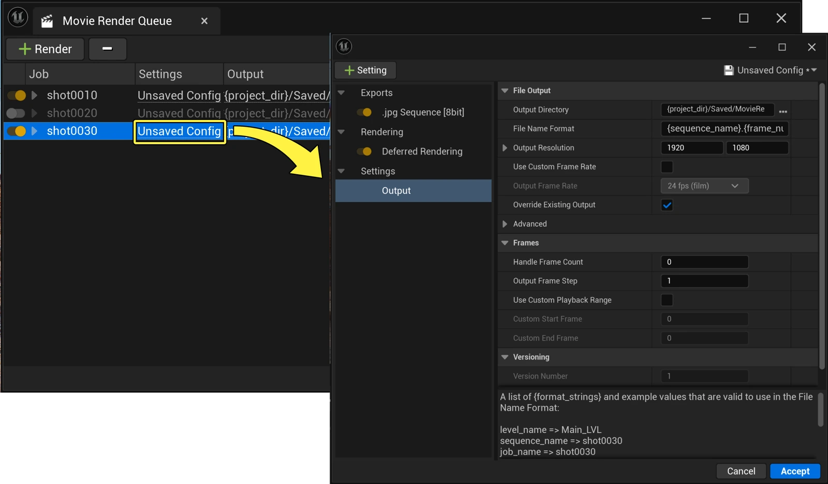Collapse the Versioning section
The height and width of the screenshot is (484, 828).
(x=505, y=357)
